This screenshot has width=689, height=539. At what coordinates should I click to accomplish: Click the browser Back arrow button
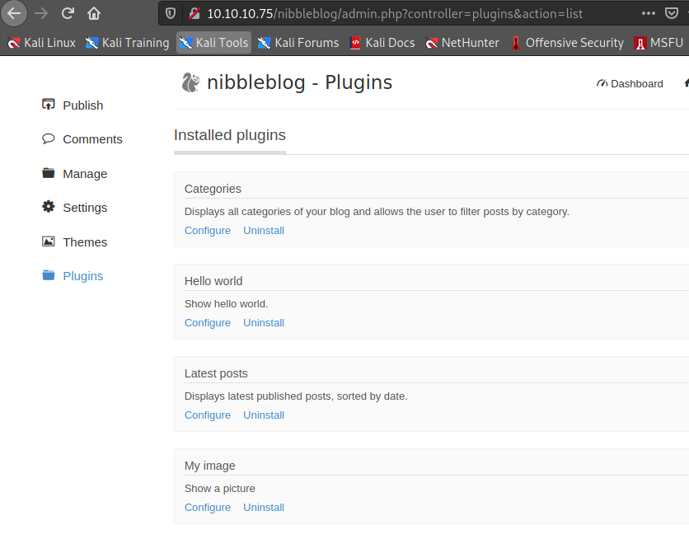coord(14,14)
